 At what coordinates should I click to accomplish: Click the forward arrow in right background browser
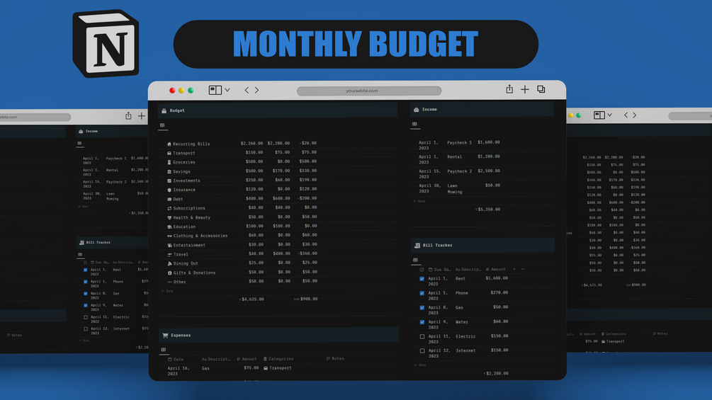pyautogui.click(x=635, y=115)
